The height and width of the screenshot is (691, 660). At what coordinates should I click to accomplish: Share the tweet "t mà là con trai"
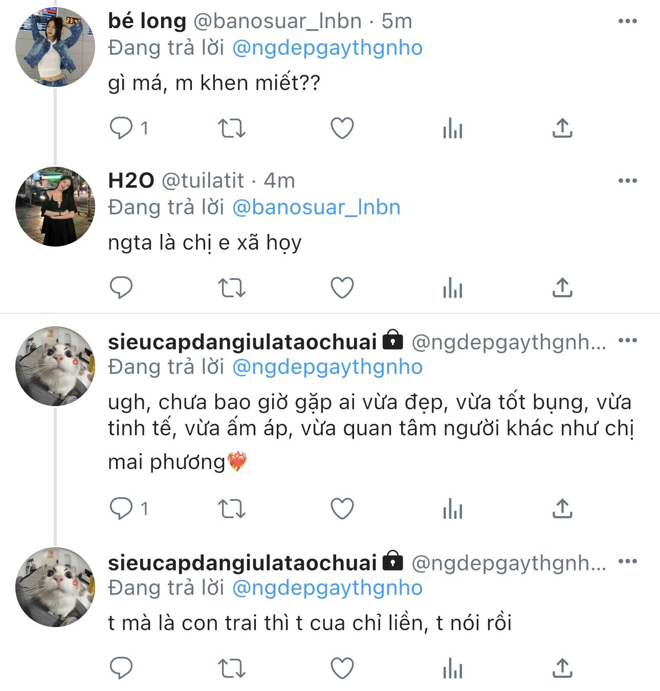[x=562, y=668]
